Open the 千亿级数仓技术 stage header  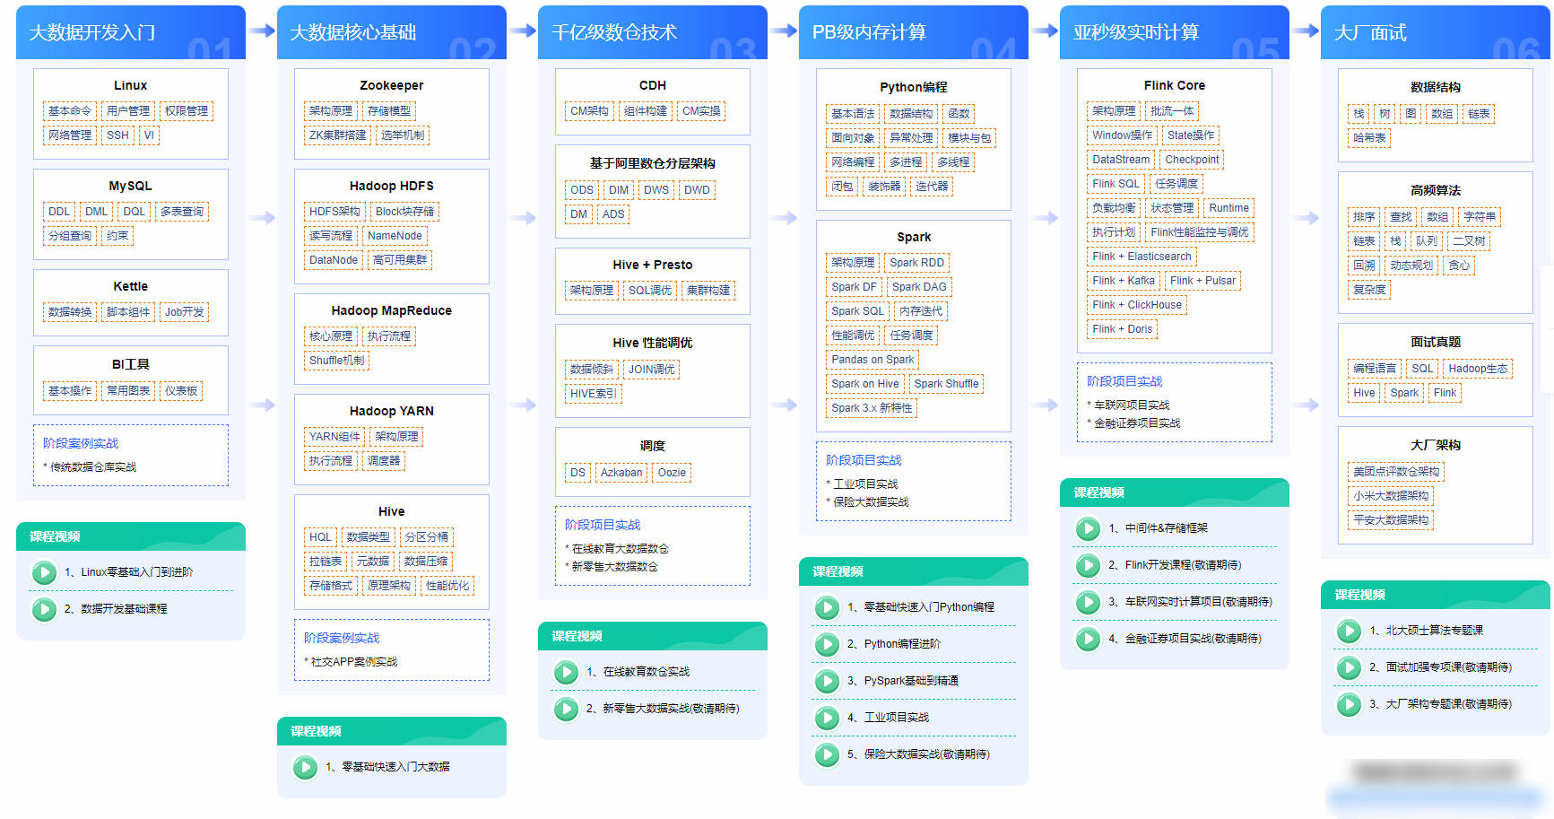(653, 32)
